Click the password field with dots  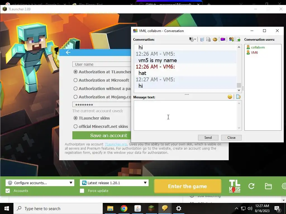(x=102, y=104)
